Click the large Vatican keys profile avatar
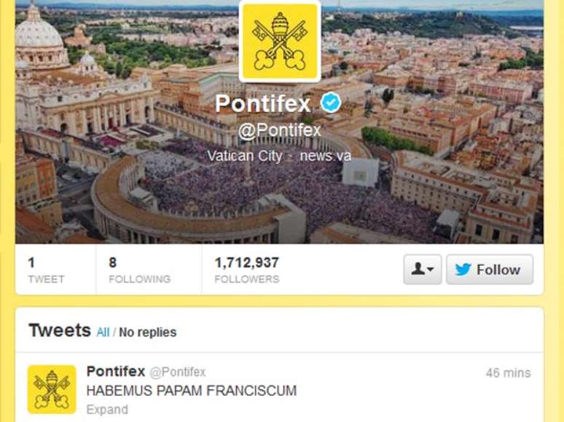Screen dimensions: 564x422 280,41
